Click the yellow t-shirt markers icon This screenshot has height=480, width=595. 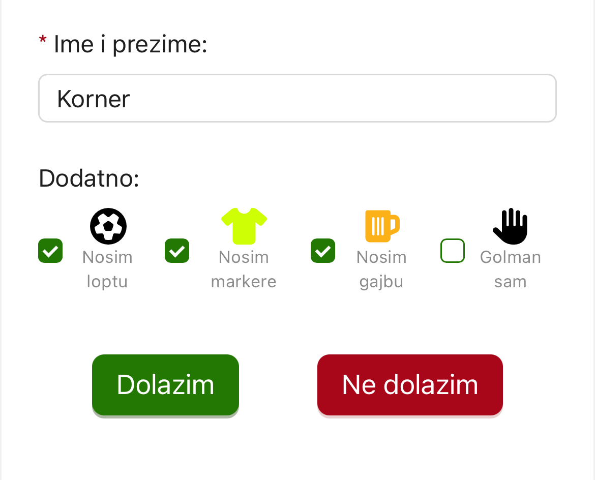click(x=244, y=226)
